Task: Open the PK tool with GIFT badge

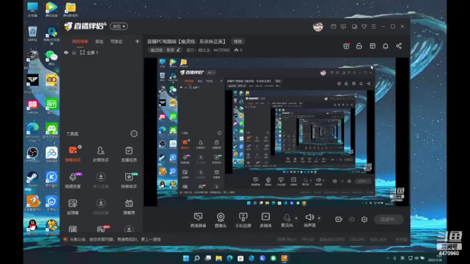Action: (x=101, y=229)
